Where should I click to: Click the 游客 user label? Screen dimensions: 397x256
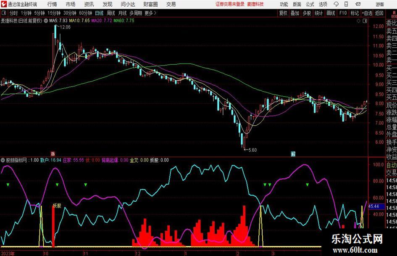(x=379, y=4)
